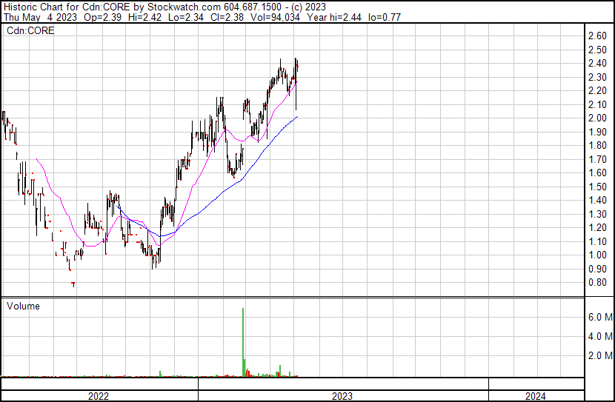
Task: Select the 2024 year label on the timeline
Action: (536, 395)
